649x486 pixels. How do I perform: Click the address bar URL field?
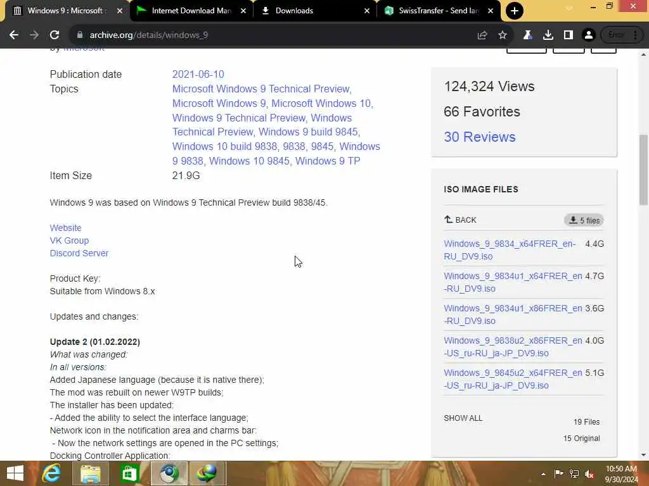[x=273, y=35]
